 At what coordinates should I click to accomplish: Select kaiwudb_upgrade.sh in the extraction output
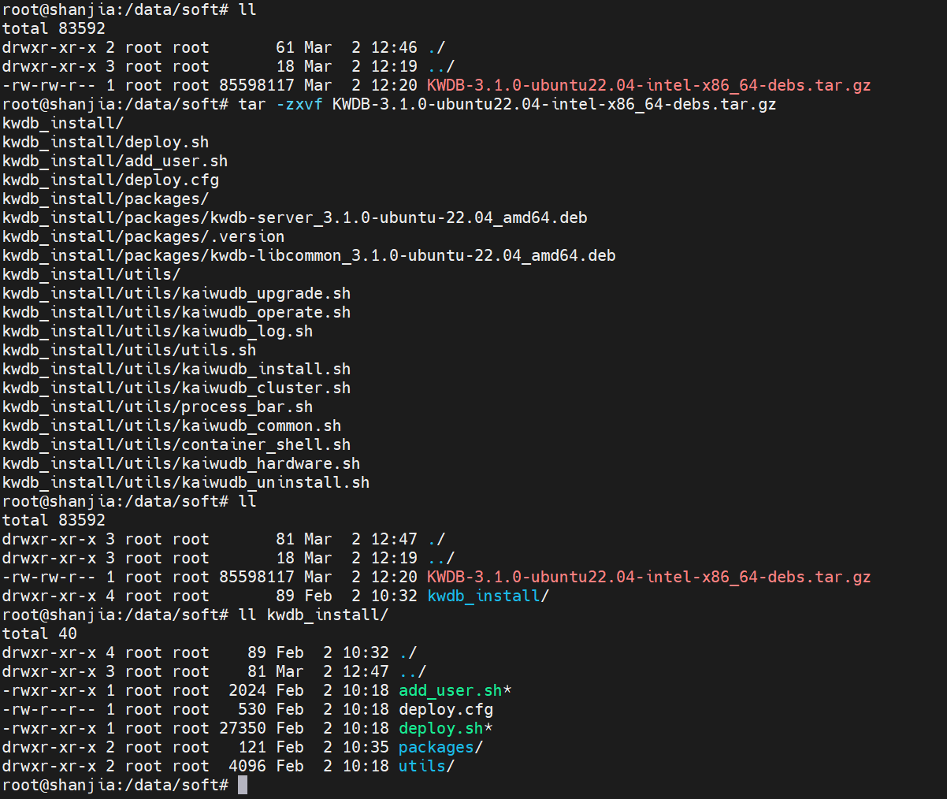[266, 293]
